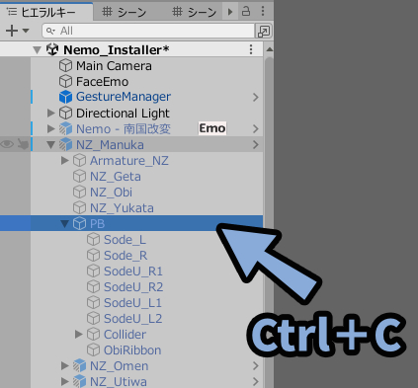
Task: Select the SodeU_L1 cube icon
Action: tap(93, 302)
